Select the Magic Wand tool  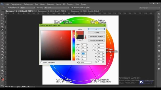tap(2, 24)
